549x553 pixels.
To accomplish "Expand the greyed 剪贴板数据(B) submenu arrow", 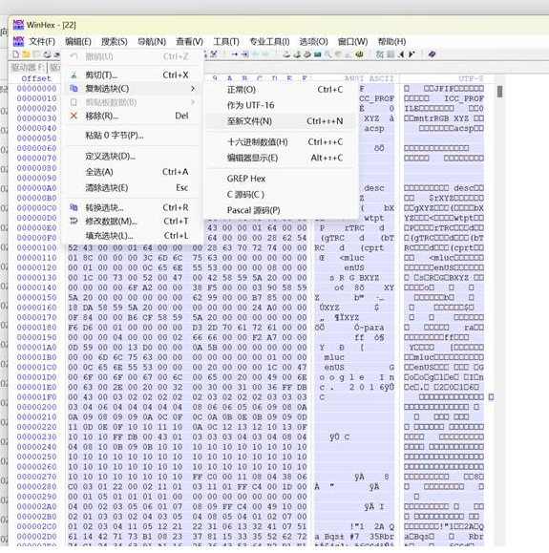I will pyautogui.click(x=193, y=102).
